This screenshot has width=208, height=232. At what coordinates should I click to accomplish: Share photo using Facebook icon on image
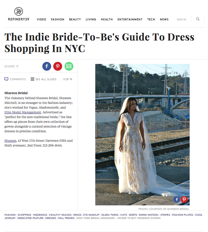tap(177, 199)
